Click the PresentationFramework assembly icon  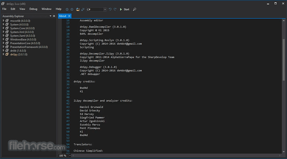7,47
